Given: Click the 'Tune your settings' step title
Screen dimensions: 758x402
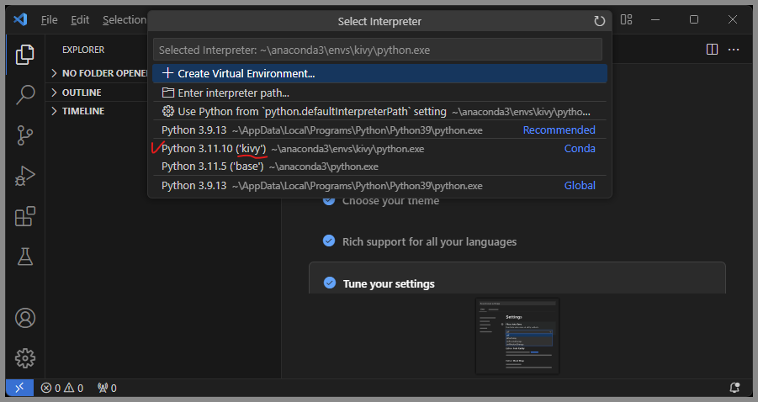Looking at the screenshot, I should click(389, 283).
